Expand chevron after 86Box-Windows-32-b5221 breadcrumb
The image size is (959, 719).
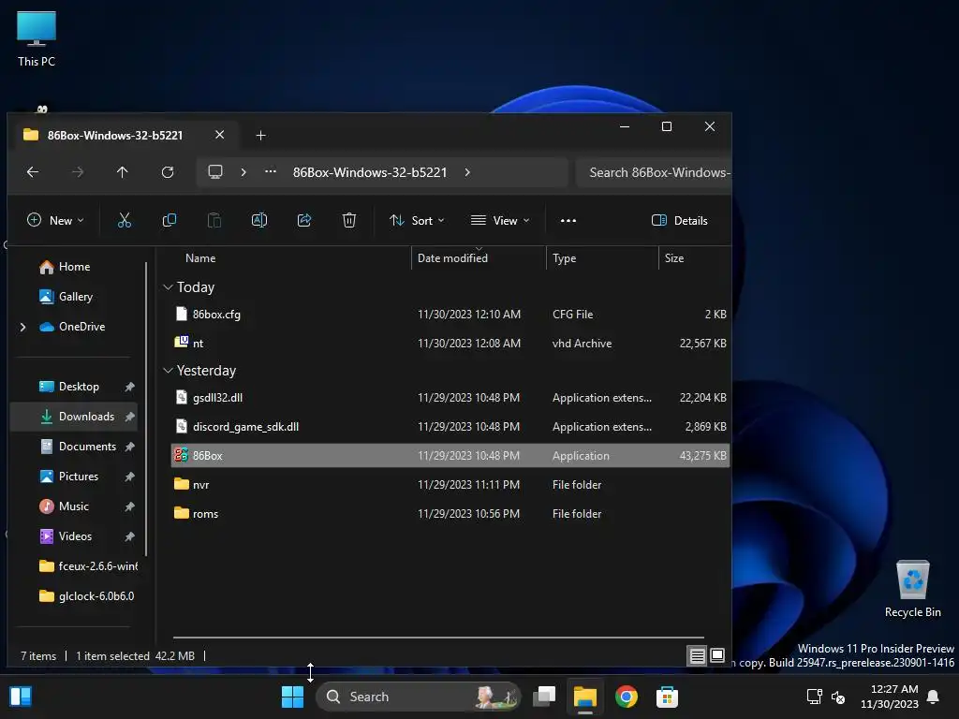(x=467, y=172)
